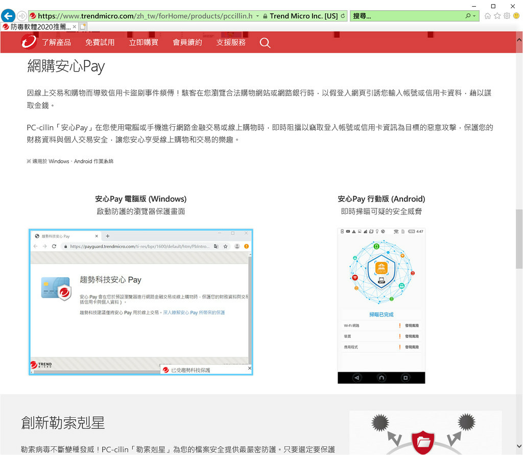Viewport: 523px width, 455px height.
Task: Click 安心Pay 電腦版 (Windows) caption
Action: tap(141, 199)
